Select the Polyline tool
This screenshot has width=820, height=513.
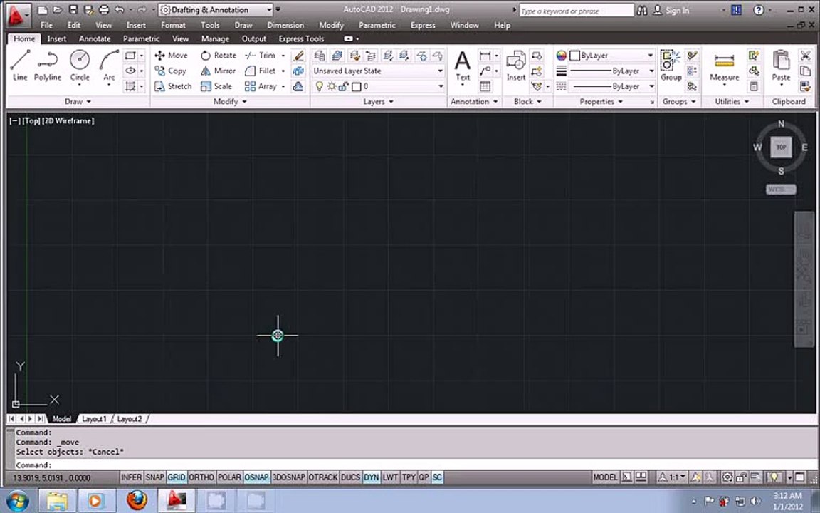click(48, 66)
